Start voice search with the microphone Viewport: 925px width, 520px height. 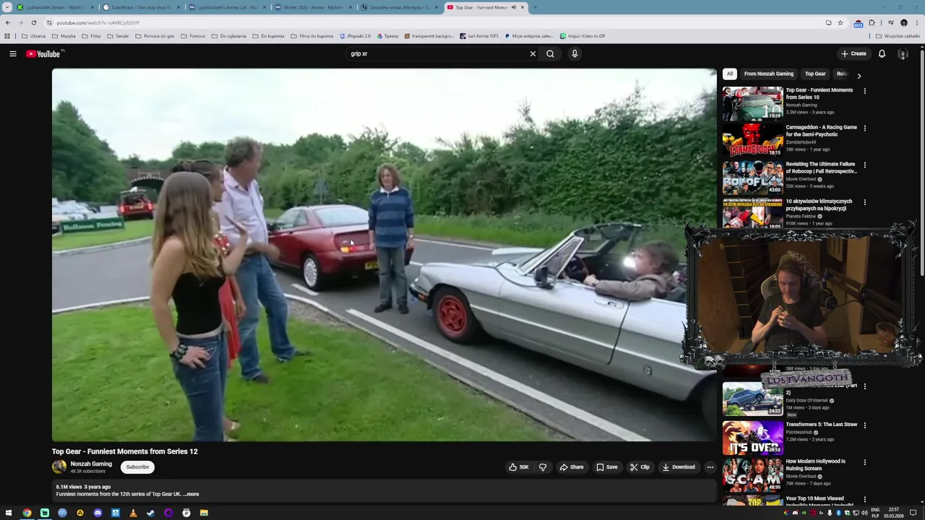[575, 53]
